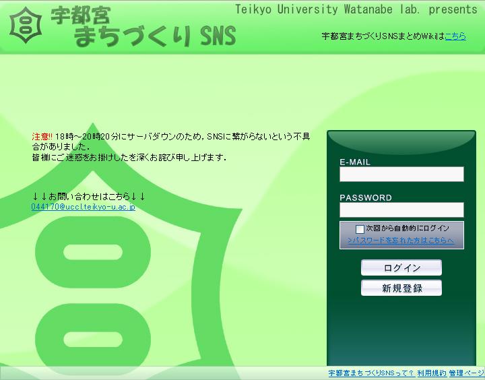Click the PASSWORD label
The width and height of the screenshot is (485, 380).
[x=366, y=197]
